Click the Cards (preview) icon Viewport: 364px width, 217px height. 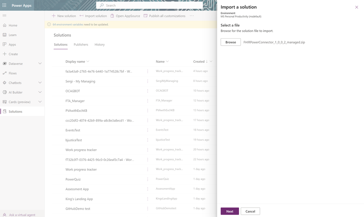[x=5, y=102]
